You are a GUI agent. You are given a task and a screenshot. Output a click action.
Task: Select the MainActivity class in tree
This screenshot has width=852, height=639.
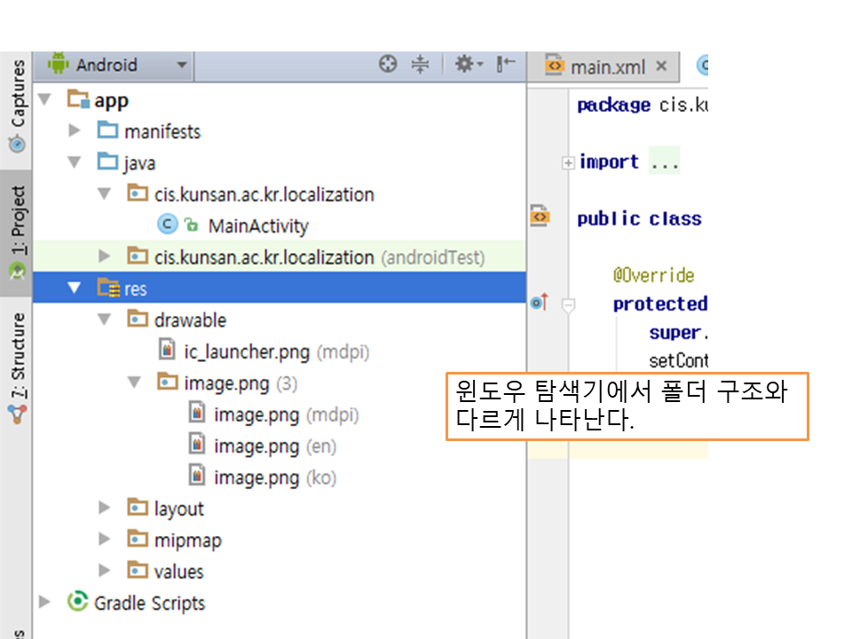coord(257,225)
